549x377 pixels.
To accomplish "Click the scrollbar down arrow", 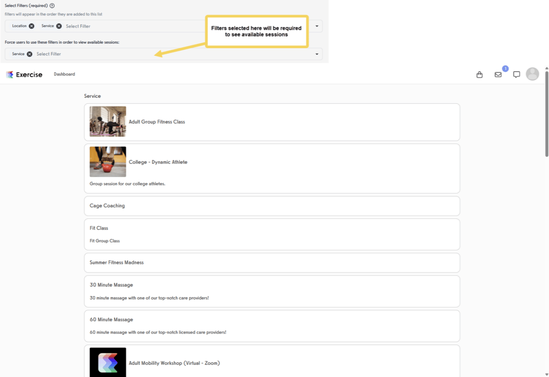I will click(547, 375).
